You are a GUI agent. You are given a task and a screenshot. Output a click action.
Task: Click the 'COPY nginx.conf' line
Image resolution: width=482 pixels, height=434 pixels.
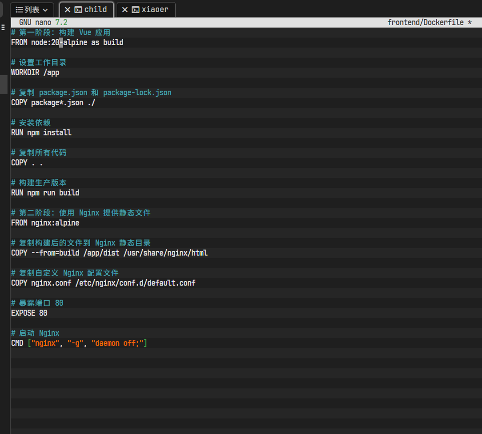point(103,283)
